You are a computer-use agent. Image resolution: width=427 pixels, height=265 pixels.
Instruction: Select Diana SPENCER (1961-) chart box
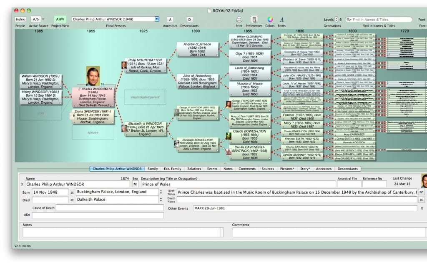pos(93,117)
